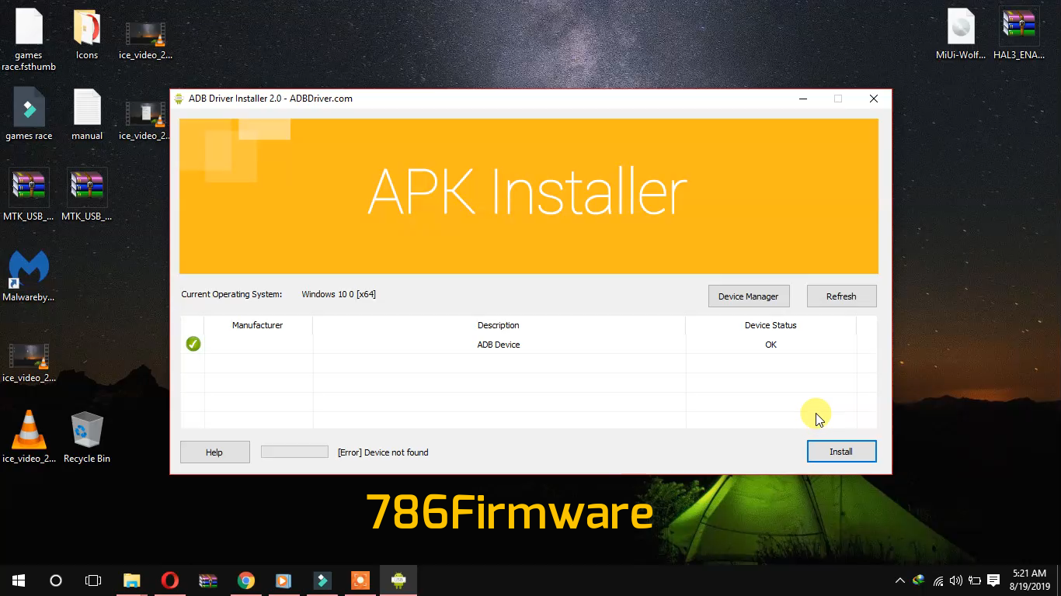Viewport: 1061px width, 596px height.
Task: Open Device Manager from the installer
Action: tap(748, 296)
